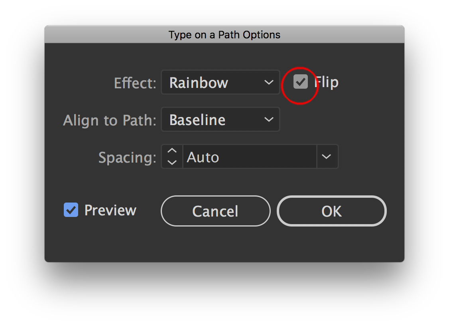This screenshot has width=449, height=326.
Task: Click the Spacing field showing Auto
Action: [249, 157]
